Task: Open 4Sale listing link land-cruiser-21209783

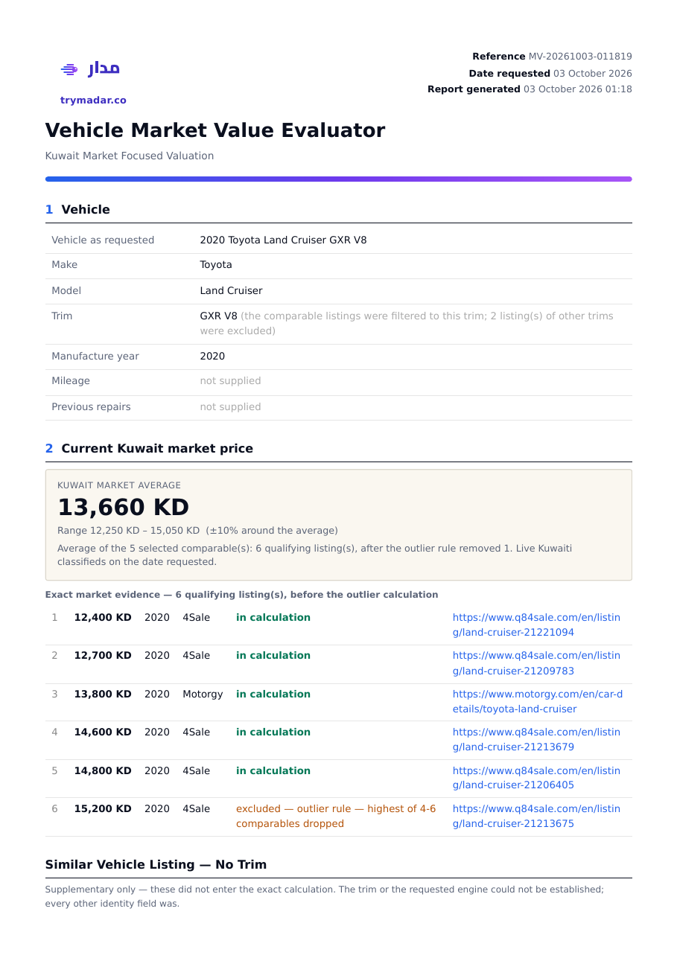Action: point(536,663)
